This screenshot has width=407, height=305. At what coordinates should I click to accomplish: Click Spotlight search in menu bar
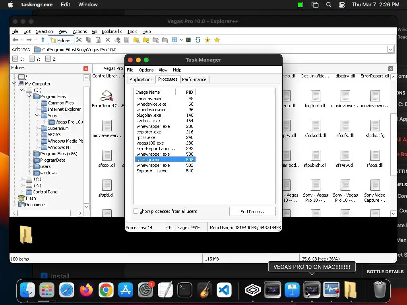pos(329,5)
